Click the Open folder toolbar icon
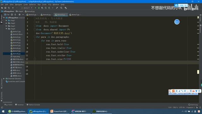Image resolution: width=202 pixels, height=114 pixels. click(2, 8)
